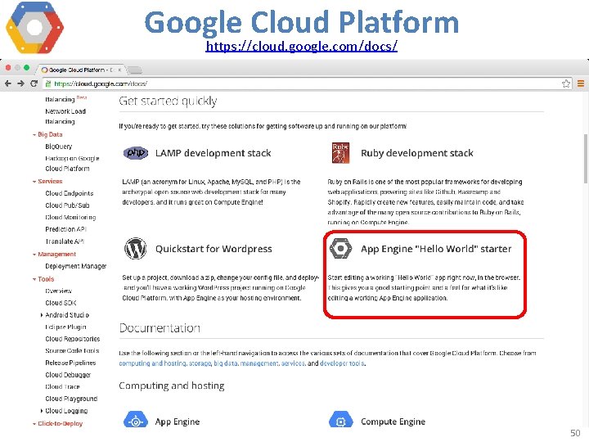
Task: Open the App Engine product title
Action: point(178,422)
